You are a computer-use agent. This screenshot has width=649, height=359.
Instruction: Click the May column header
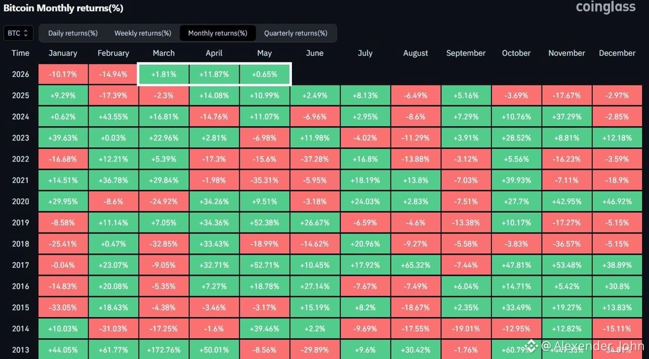[265, 53]
